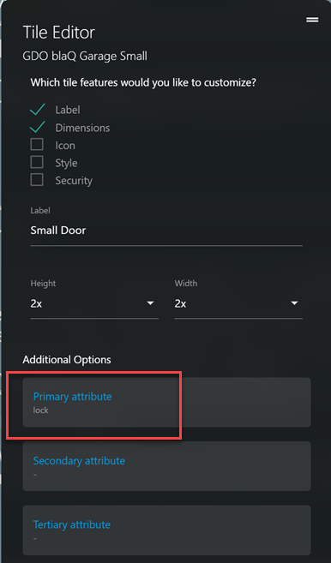Click the Security checkbox text label
Image resolution: width=331 pixels, height=563 pixels.
click(x=74, y=181)
